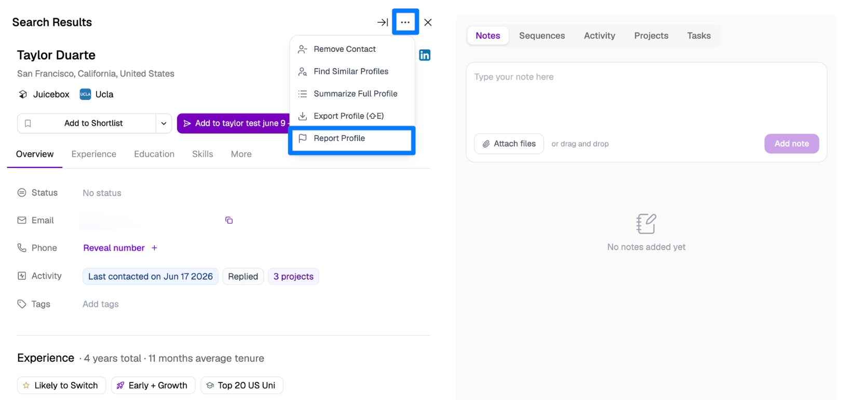Viewport: 841px width, 400px height.
Task: Select Find Similar Profiles menu item
Action: [352, 72]
